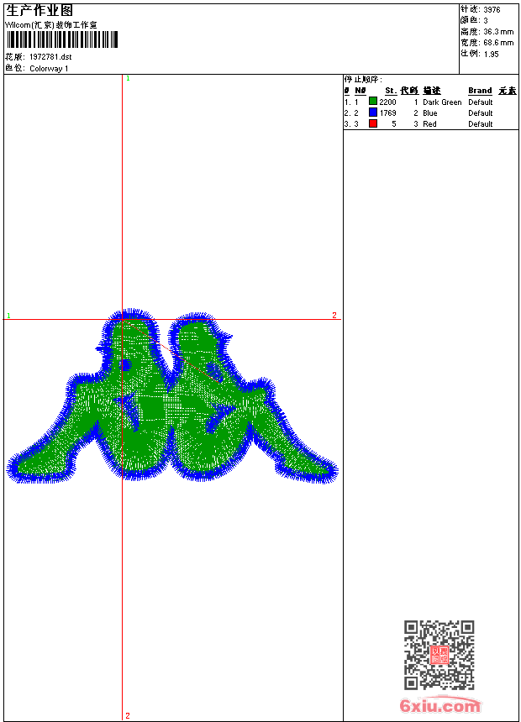Click the red seal inside the QR code
The width and height of the screenshot is (521, 722).
pos(439,656)
